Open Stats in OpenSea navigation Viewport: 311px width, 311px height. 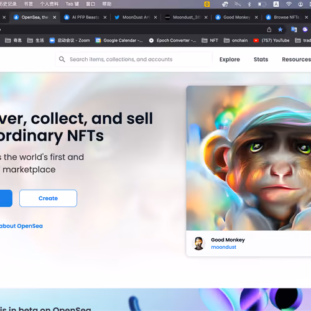(261, 60)
